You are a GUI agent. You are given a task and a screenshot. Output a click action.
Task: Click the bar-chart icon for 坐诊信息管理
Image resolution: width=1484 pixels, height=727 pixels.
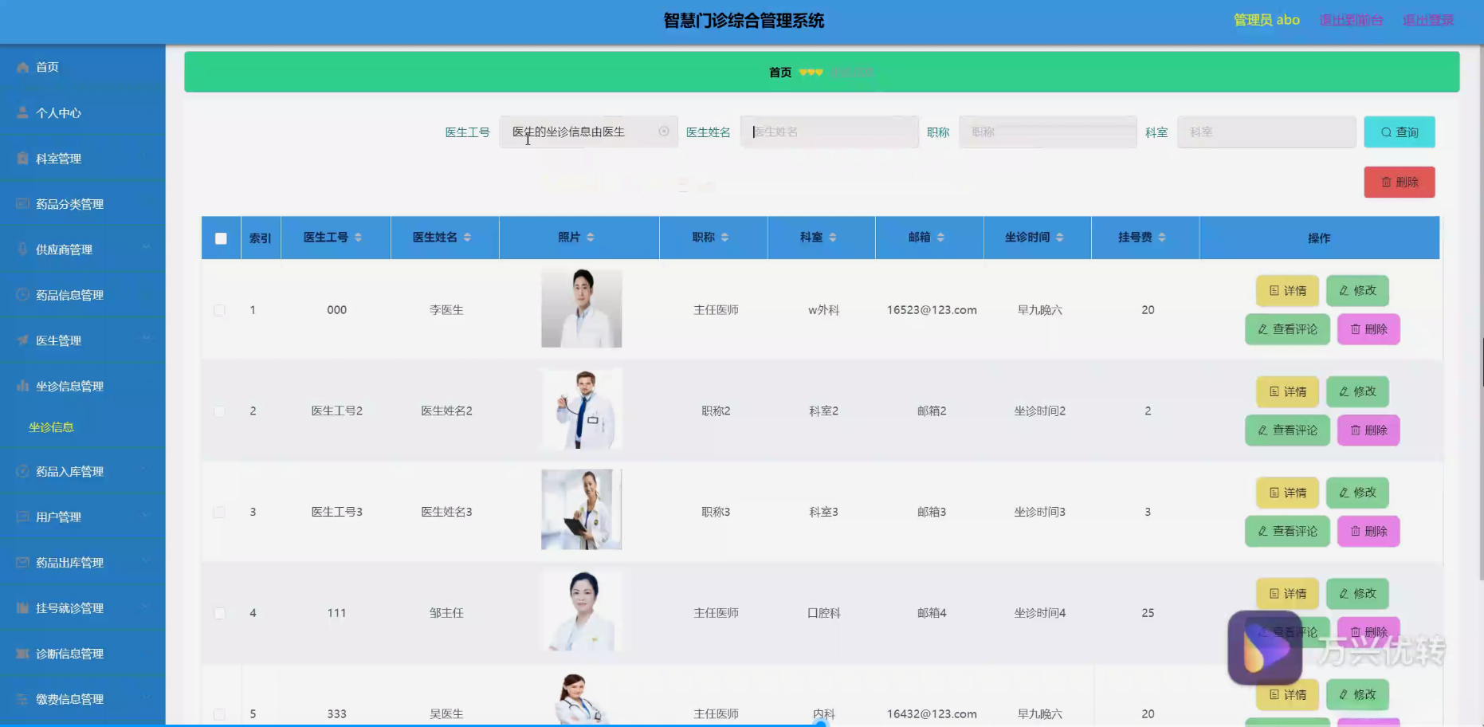(22, 386)
